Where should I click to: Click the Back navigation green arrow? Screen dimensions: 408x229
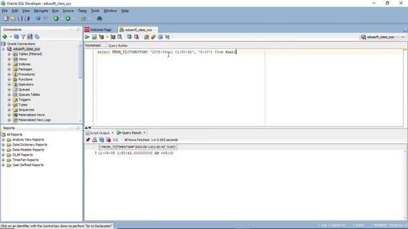[x=56, y=18]
